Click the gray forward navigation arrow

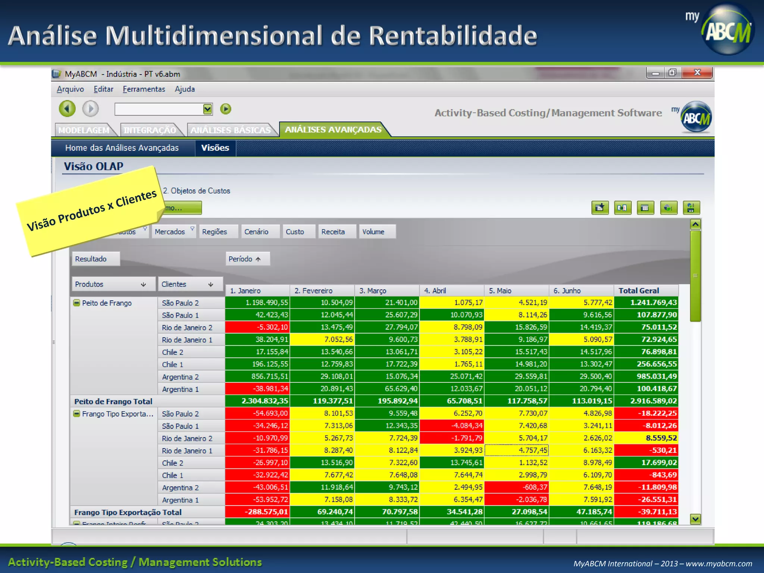tap(90, 109)
